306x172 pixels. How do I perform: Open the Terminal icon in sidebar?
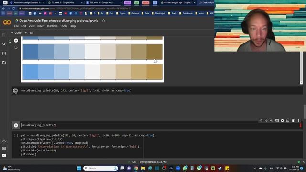(x=4, y=155)
